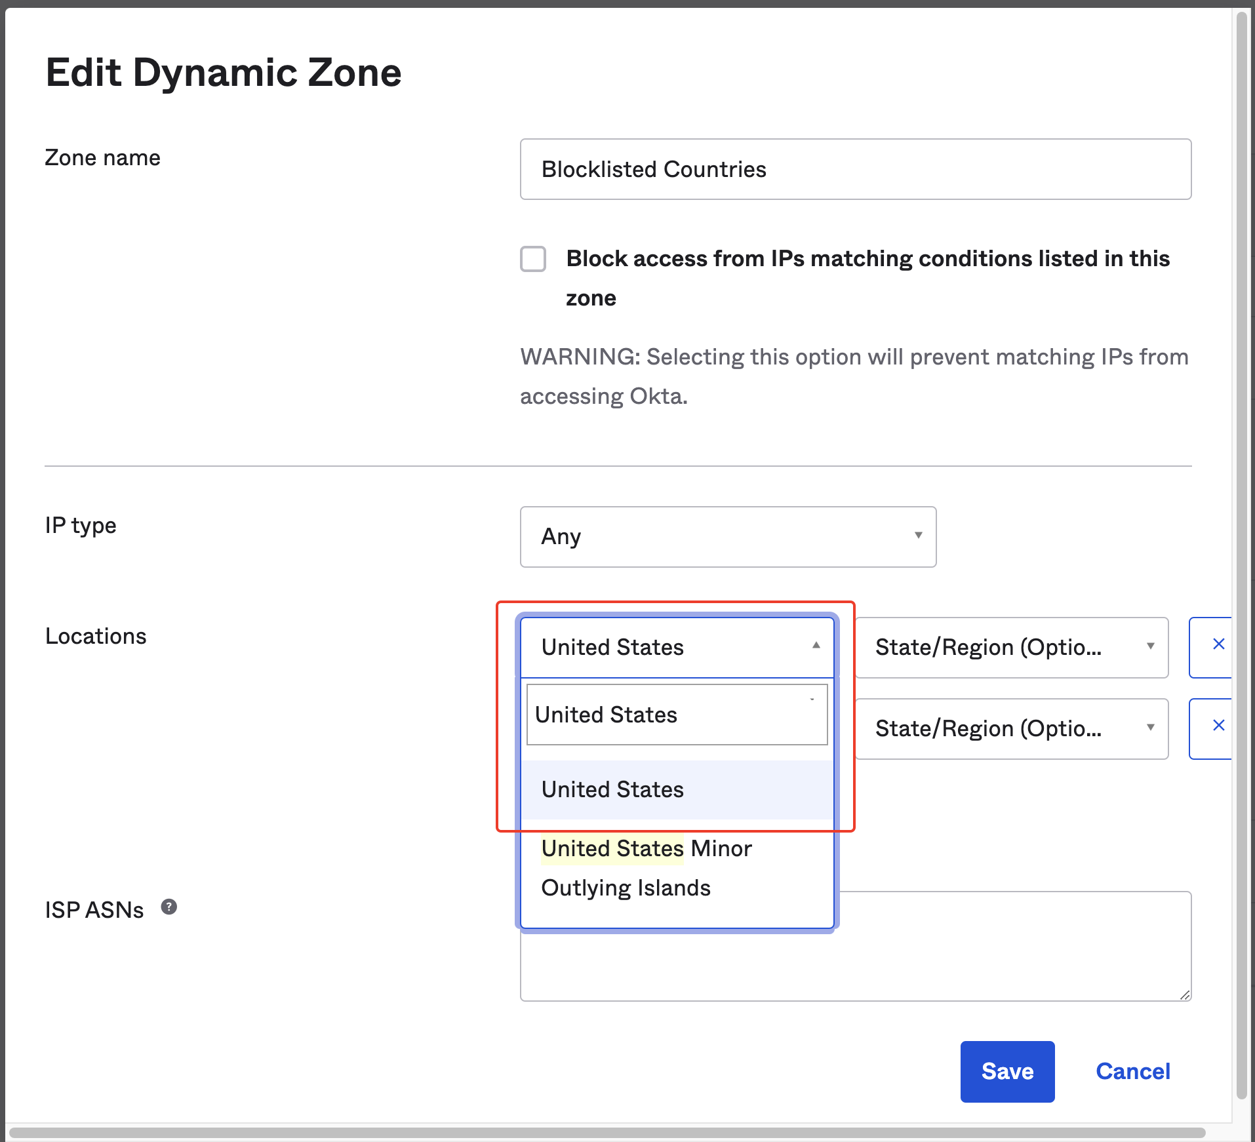The height and width of the screenshot is (1142, 1255).
Task: Focus the Zone name field
Action: click(856, 169)
